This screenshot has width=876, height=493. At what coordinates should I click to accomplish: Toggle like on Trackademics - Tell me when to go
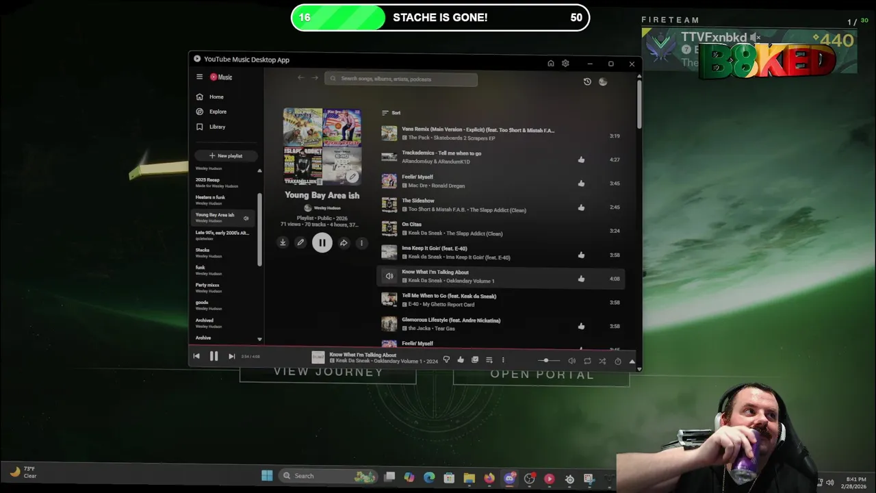point(581,160)
